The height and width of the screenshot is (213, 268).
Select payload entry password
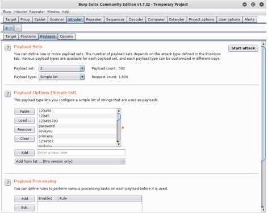pyautogui.click(x=77, y=126)
